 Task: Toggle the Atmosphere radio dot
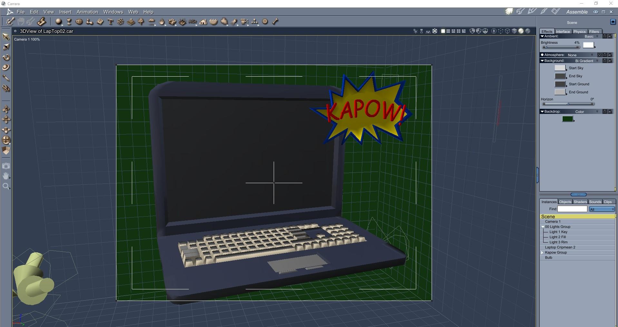click(542, 55)
